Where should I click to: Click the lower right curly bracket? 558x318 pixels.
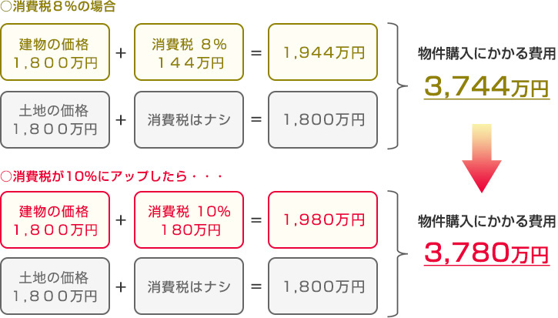point(397,253)
